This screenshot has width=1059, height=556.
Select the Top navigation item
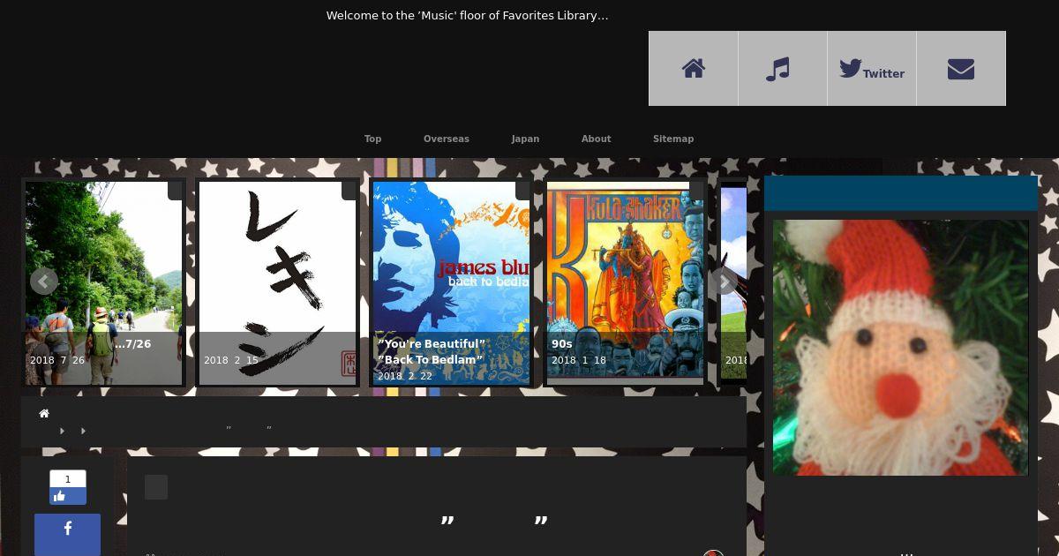point(373,139)
